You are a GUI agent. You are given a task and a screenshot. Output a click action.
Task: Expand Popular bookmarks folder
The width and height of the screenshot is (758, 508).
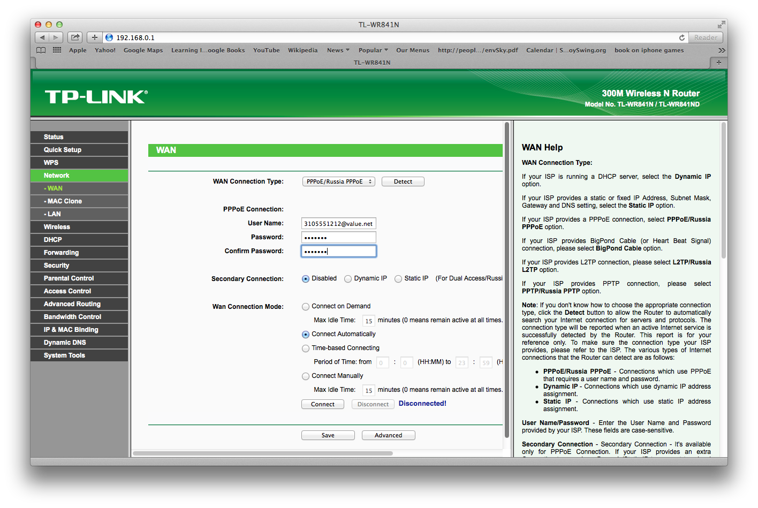(373, 50)
